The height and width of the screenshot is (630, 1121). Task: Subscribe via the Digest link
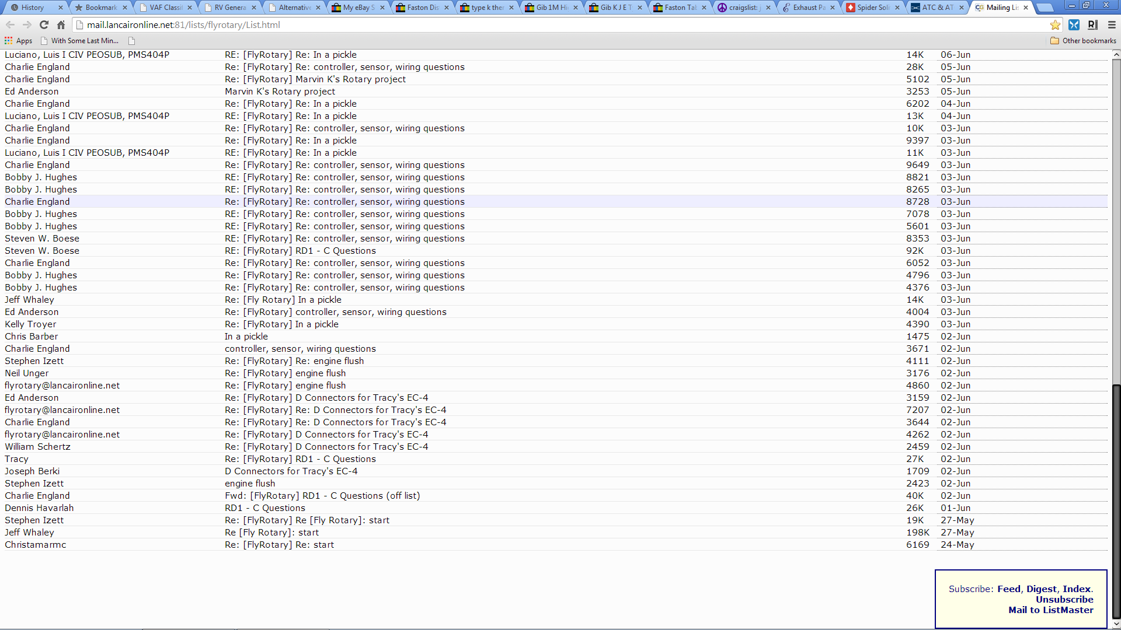pyautogui.click(x=1042, y=589)
